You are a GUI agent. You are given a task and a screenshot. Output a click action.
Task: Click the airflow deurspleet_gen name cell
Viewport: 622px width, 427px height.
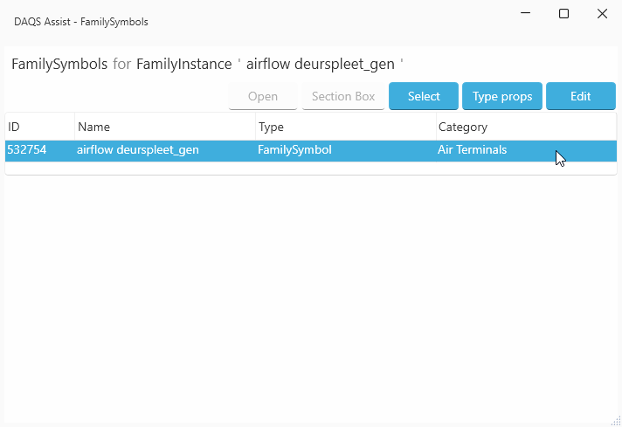[138, 150]
